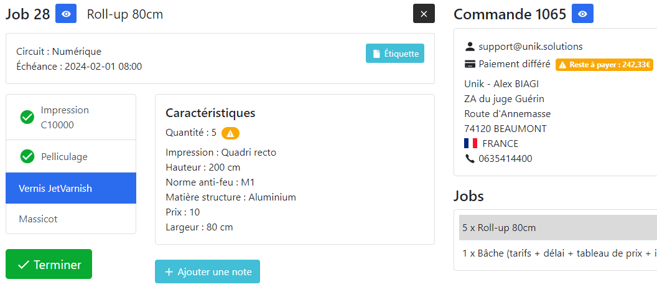Open the 1 x Bâche job row
Viewport: 657px width, 302px height.
point(558,253)
